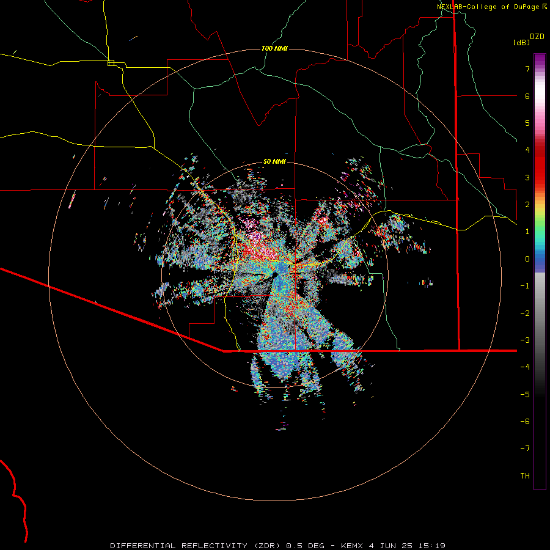Viewport: 550px width, 550px height.
Task: Click the 5 value on the color scale
Action: tap(527, 123)
